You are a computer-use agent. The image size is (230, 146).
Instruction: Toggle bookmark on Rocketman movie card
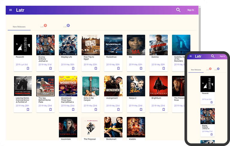(118, 68)
